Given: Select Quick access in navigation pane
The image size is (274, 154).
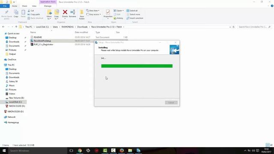Looking at the screenshot, I should tap(13, 33).
